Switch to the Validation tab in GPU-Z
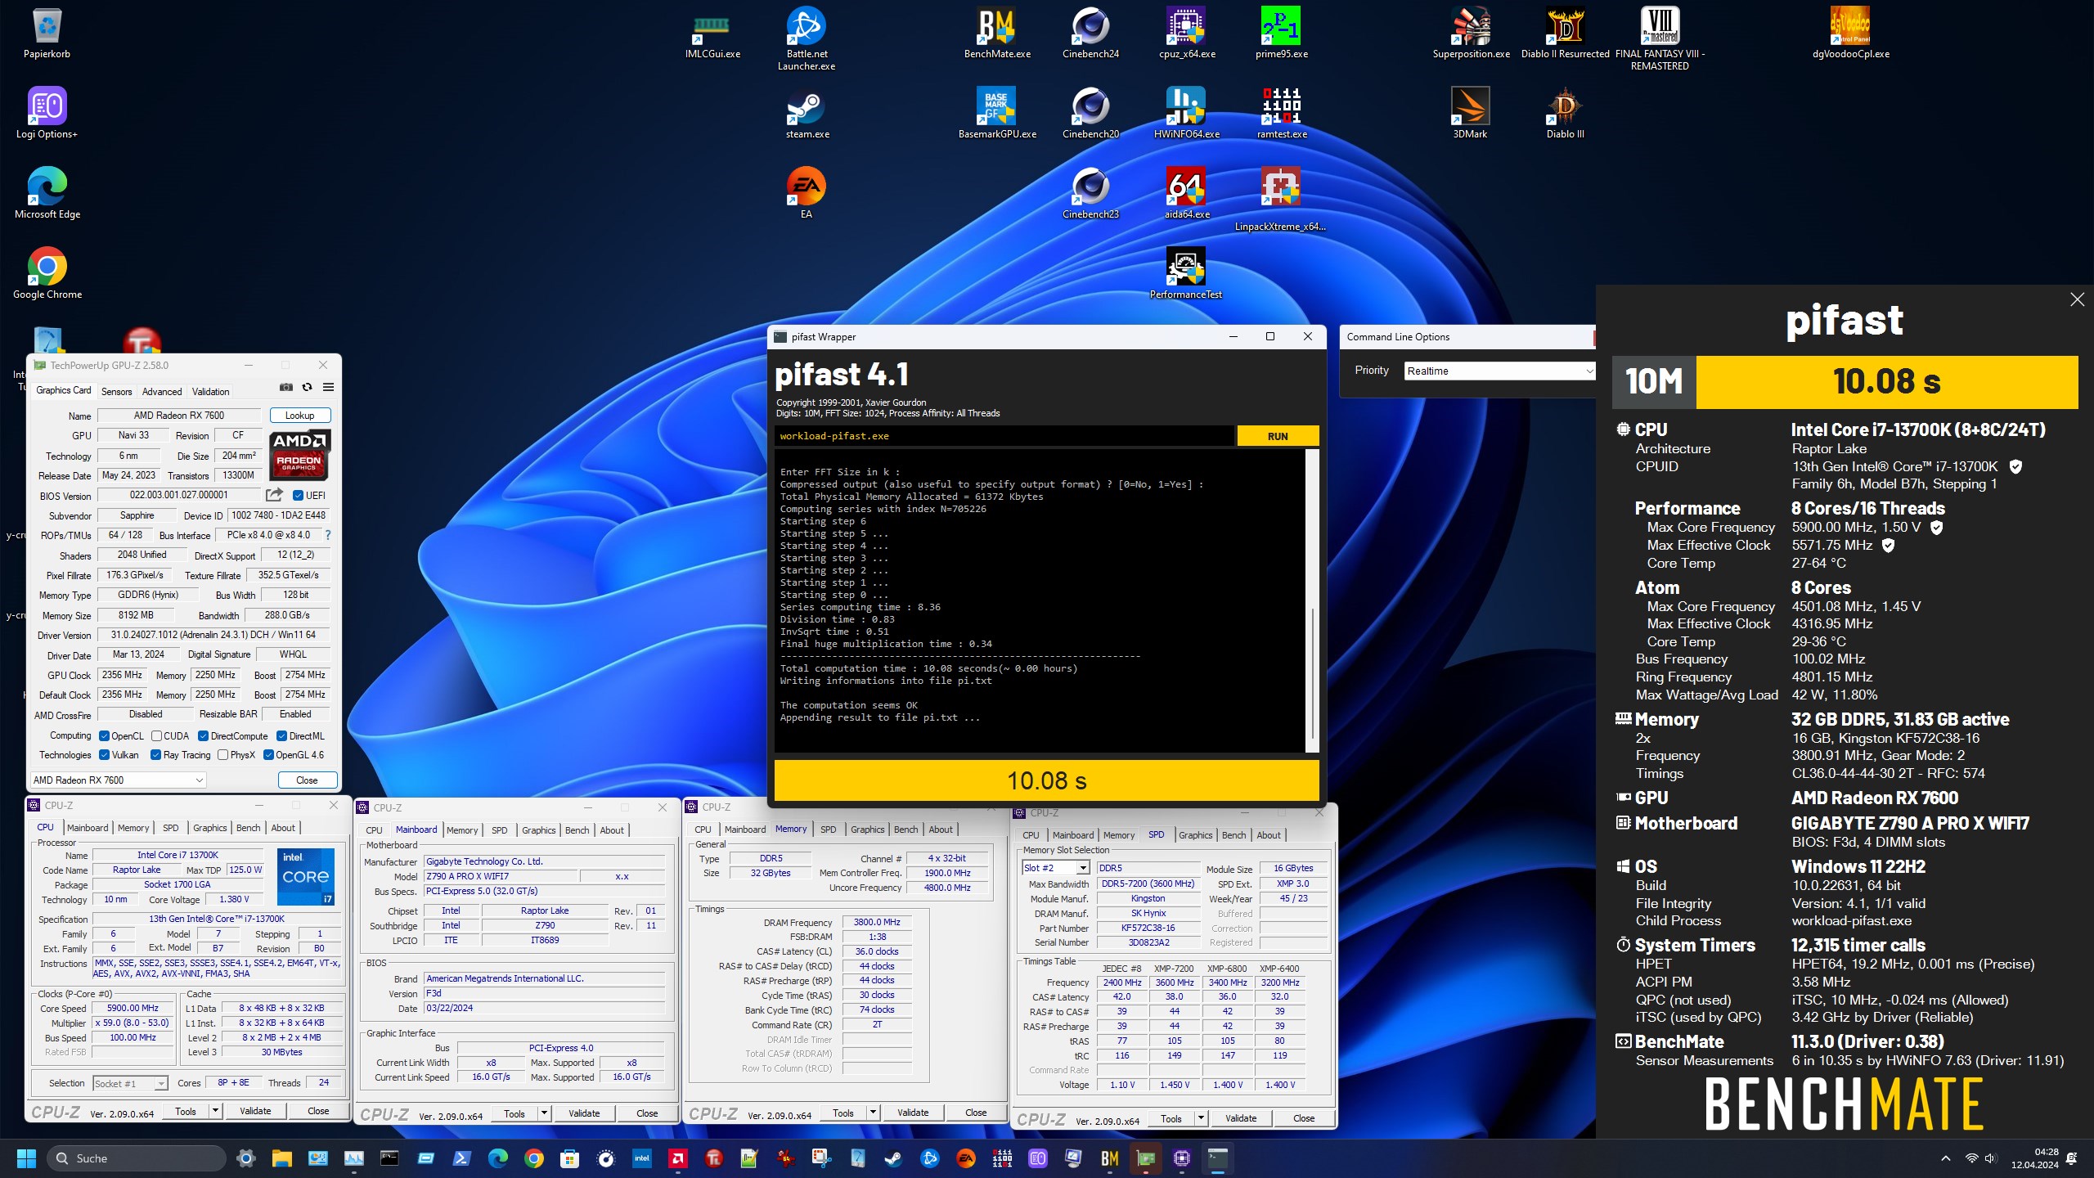Screen dimensions: 2094x1178 (x=210, y=391)
